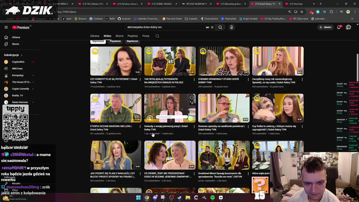Open OBS Studio from the taskbar
This screenshot has height=202, width=359.
(171, 198)
